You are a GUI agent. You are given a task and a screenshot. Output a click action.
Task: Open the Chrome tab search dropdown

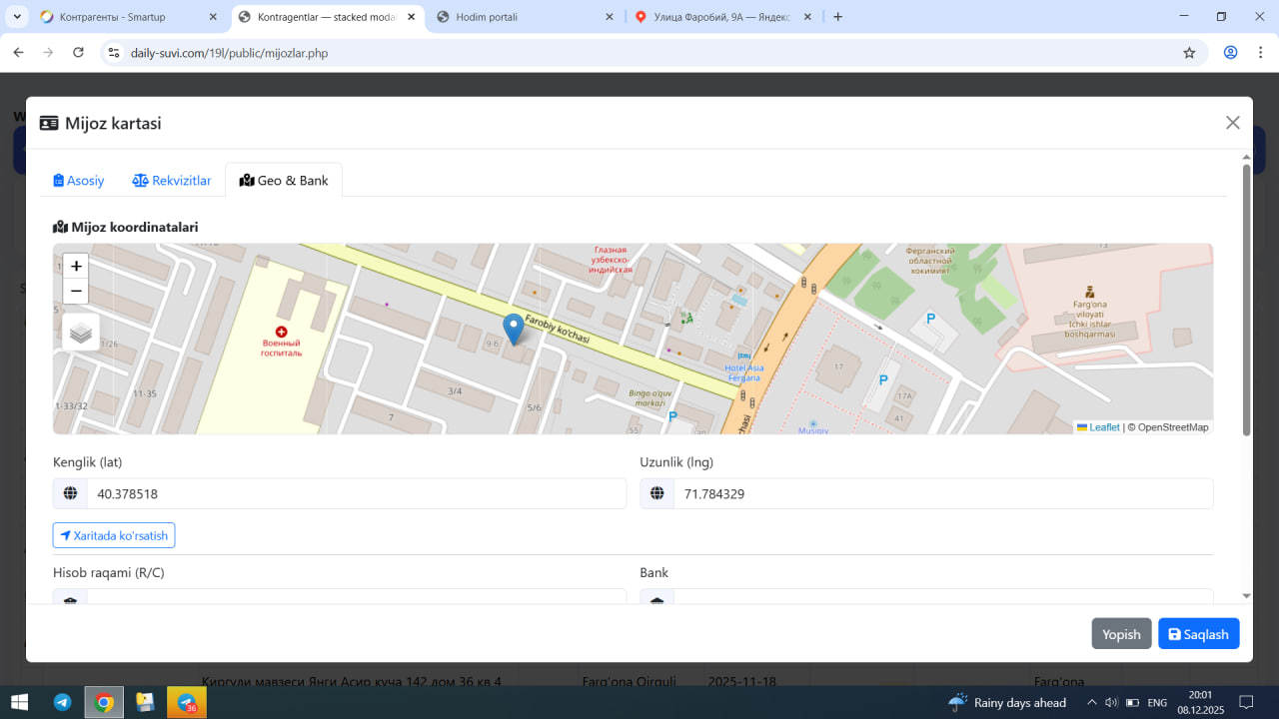[18, 17]
